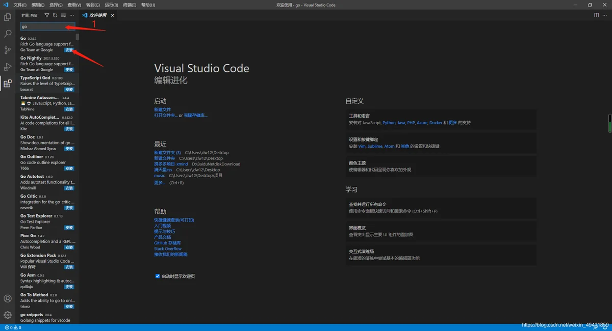Image resolution: width=612 pixels, height=331 pixels.
Task: Close the 欢迎使用 tab
Action: (x=112, y=15)
